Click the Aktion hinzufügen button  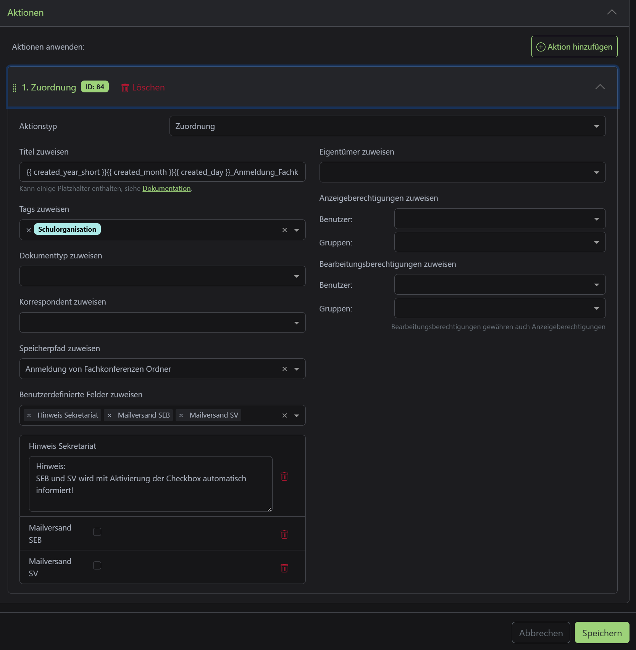tap(574, 47)
